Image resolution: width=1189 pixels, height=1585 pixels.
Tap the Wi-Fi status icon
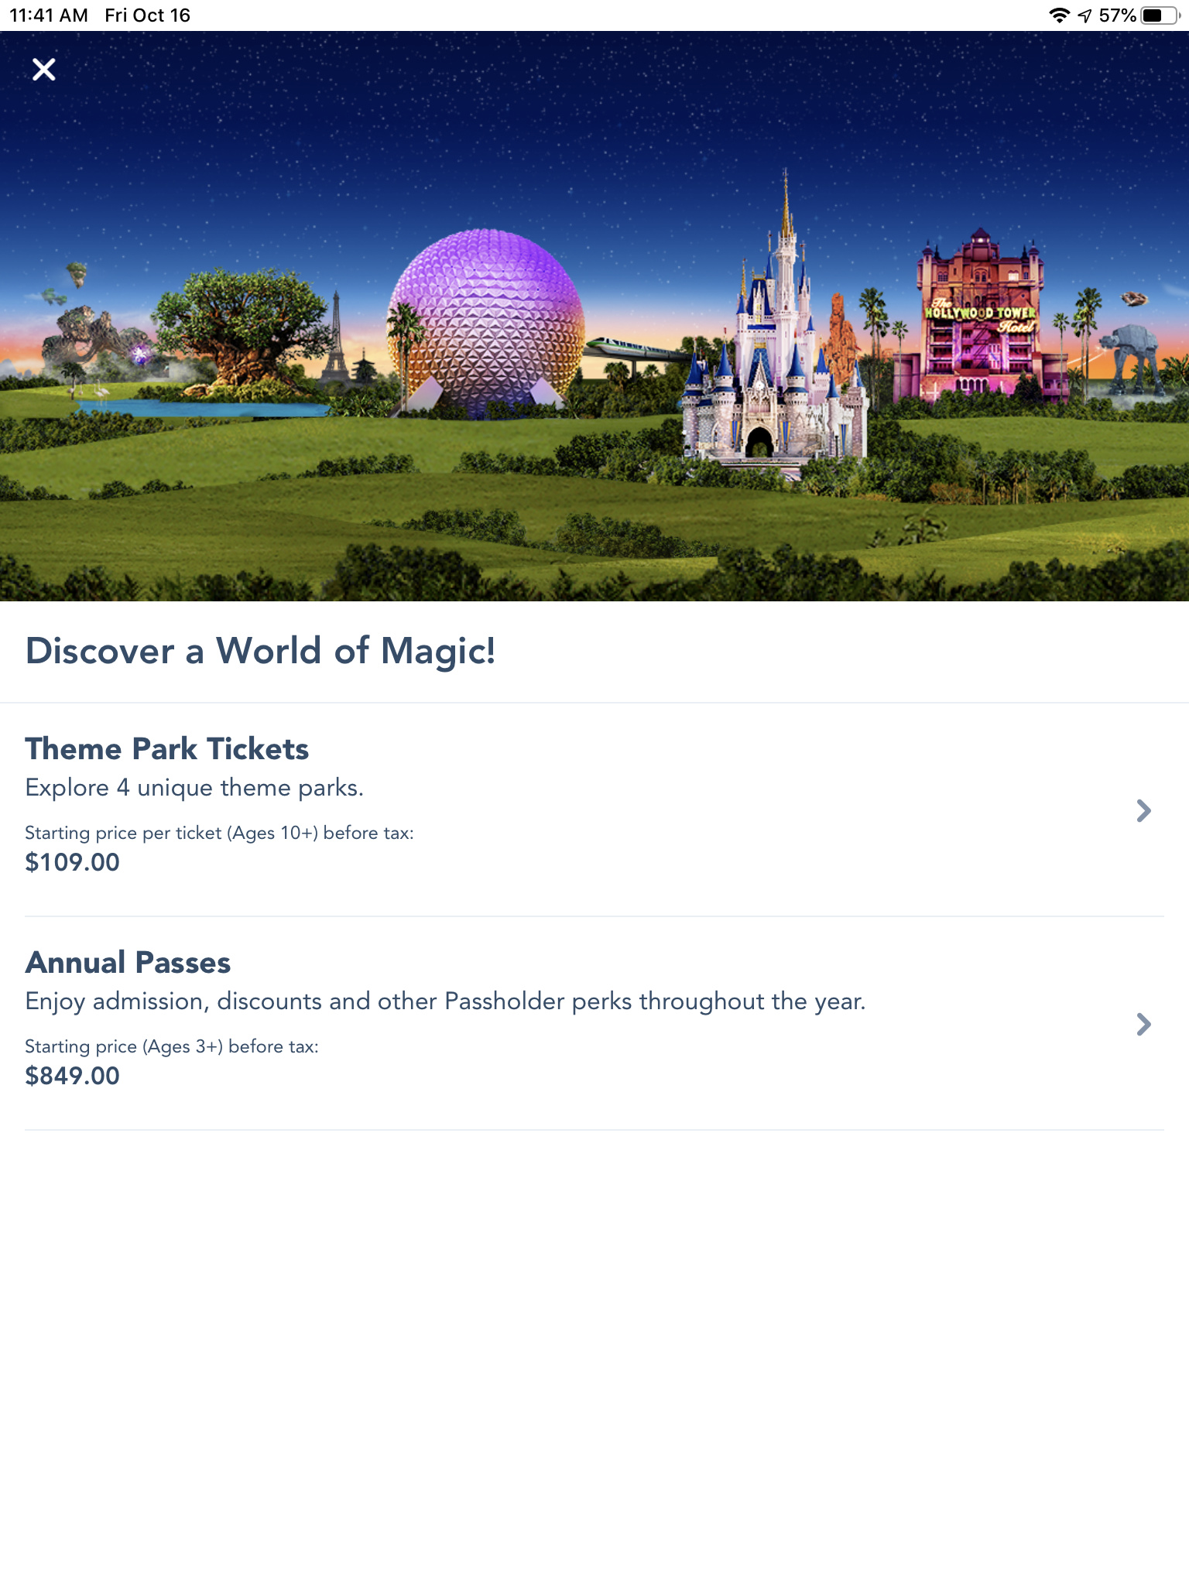(1059, 15)
